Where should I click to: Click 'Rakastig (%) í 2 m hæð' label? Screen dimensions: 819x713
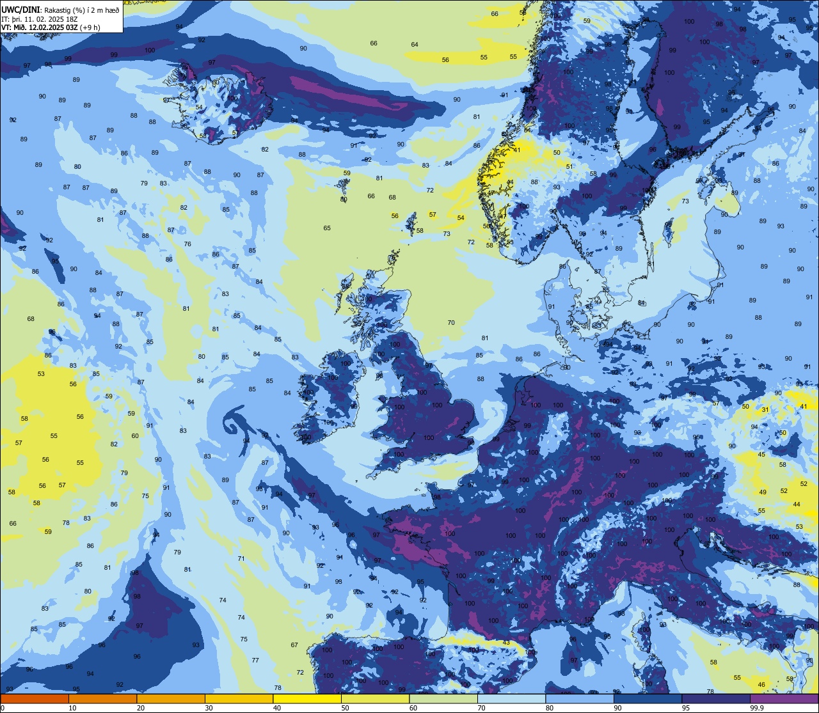(x=81, y=10)
